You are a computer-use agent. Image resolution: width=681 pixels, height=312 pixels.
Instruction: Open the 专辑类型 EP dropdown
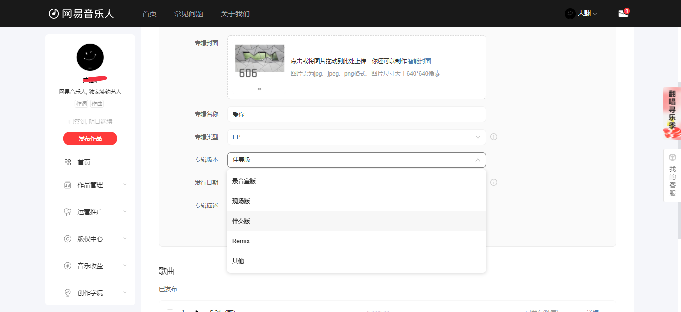pos(356,137)
